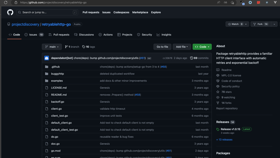Reload the page with the refresh icon
This screenshot has width=280, height=158.
point(6,3)
